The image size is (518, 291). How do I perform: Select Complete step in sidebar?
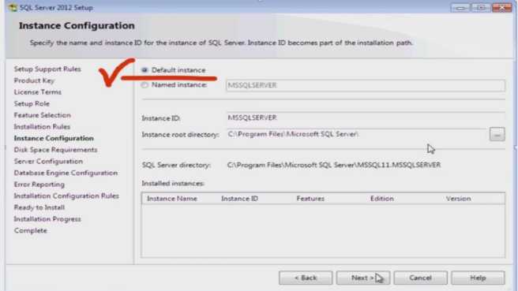pos(30,230)
